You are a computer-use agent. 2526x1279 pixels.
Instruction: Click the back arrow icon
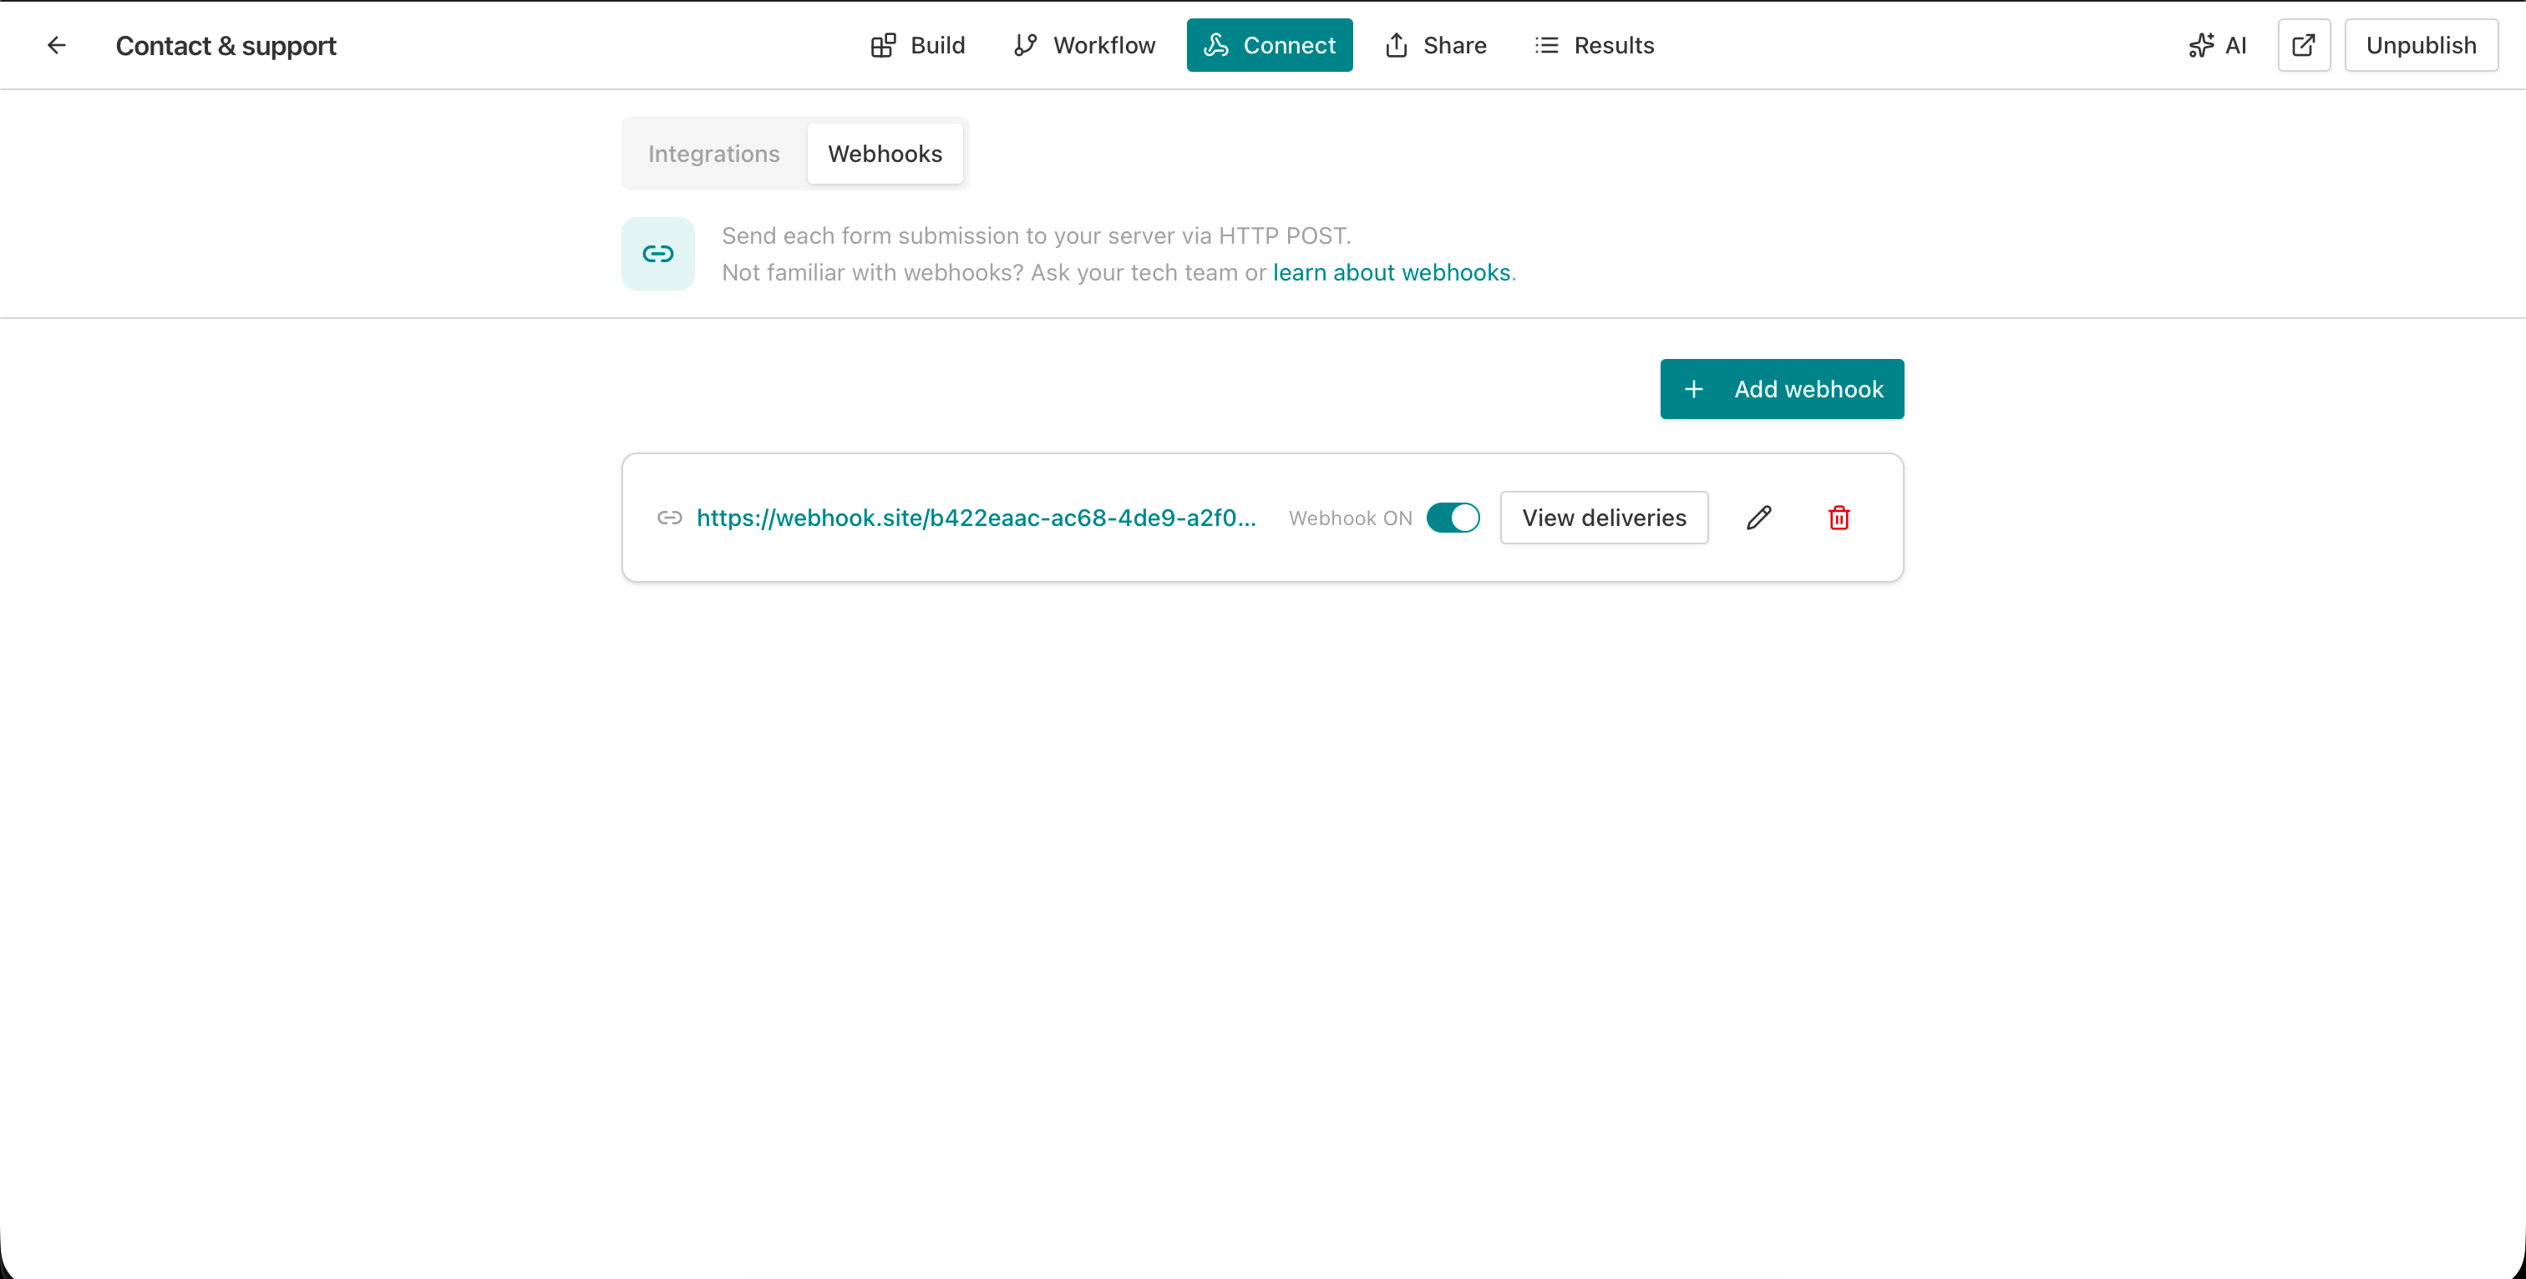tap(56, 45)
